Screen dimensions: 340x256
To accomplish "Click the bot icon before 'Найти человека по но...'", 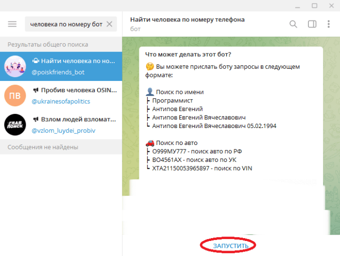I will tap(35, 61).
